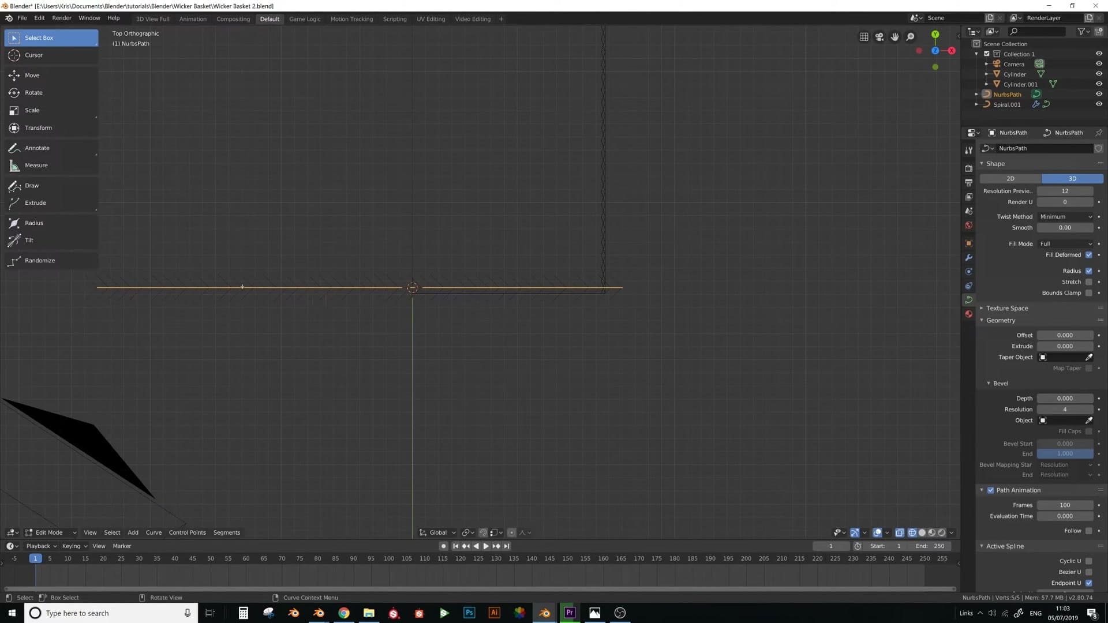Screen dimensions: 1108x623
Task: Disable the Path Animation checkbox
Action: 991,490
